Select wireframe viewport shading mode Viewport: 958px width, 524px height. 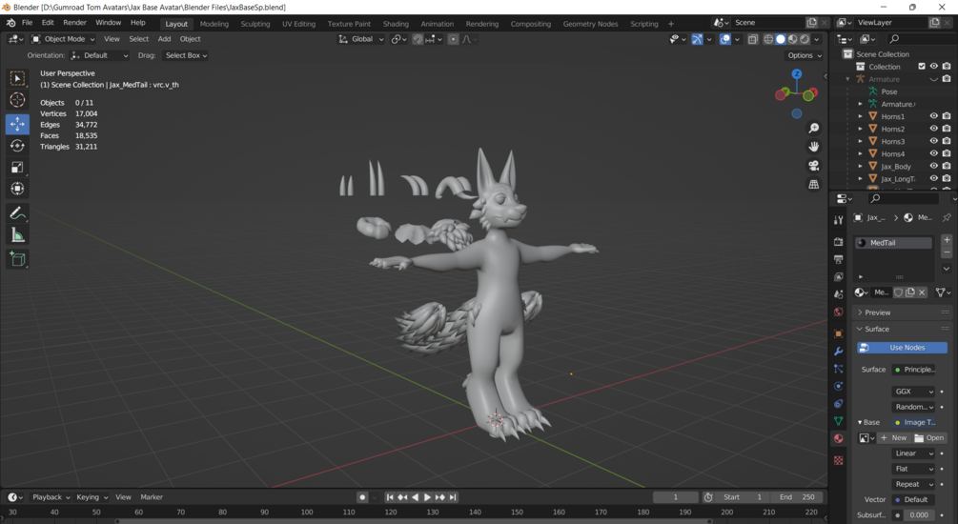pos(768,39)
